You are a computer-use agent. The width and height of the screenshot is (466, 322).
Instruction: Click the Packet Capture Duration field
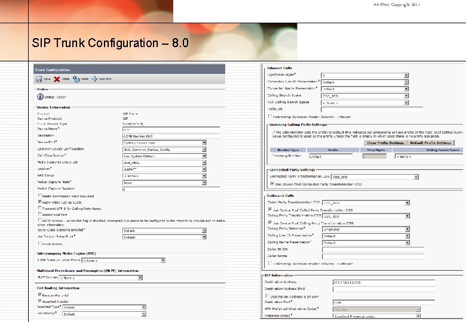[x=171, y=189]
